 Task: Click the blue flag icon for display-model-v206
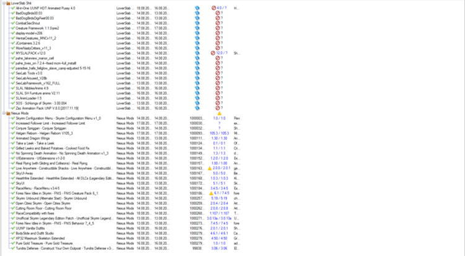pyautogui.click(x=197, y=33)
